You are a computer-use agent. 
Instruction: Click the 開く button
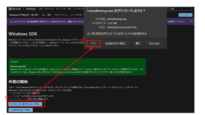pos(138,44)
